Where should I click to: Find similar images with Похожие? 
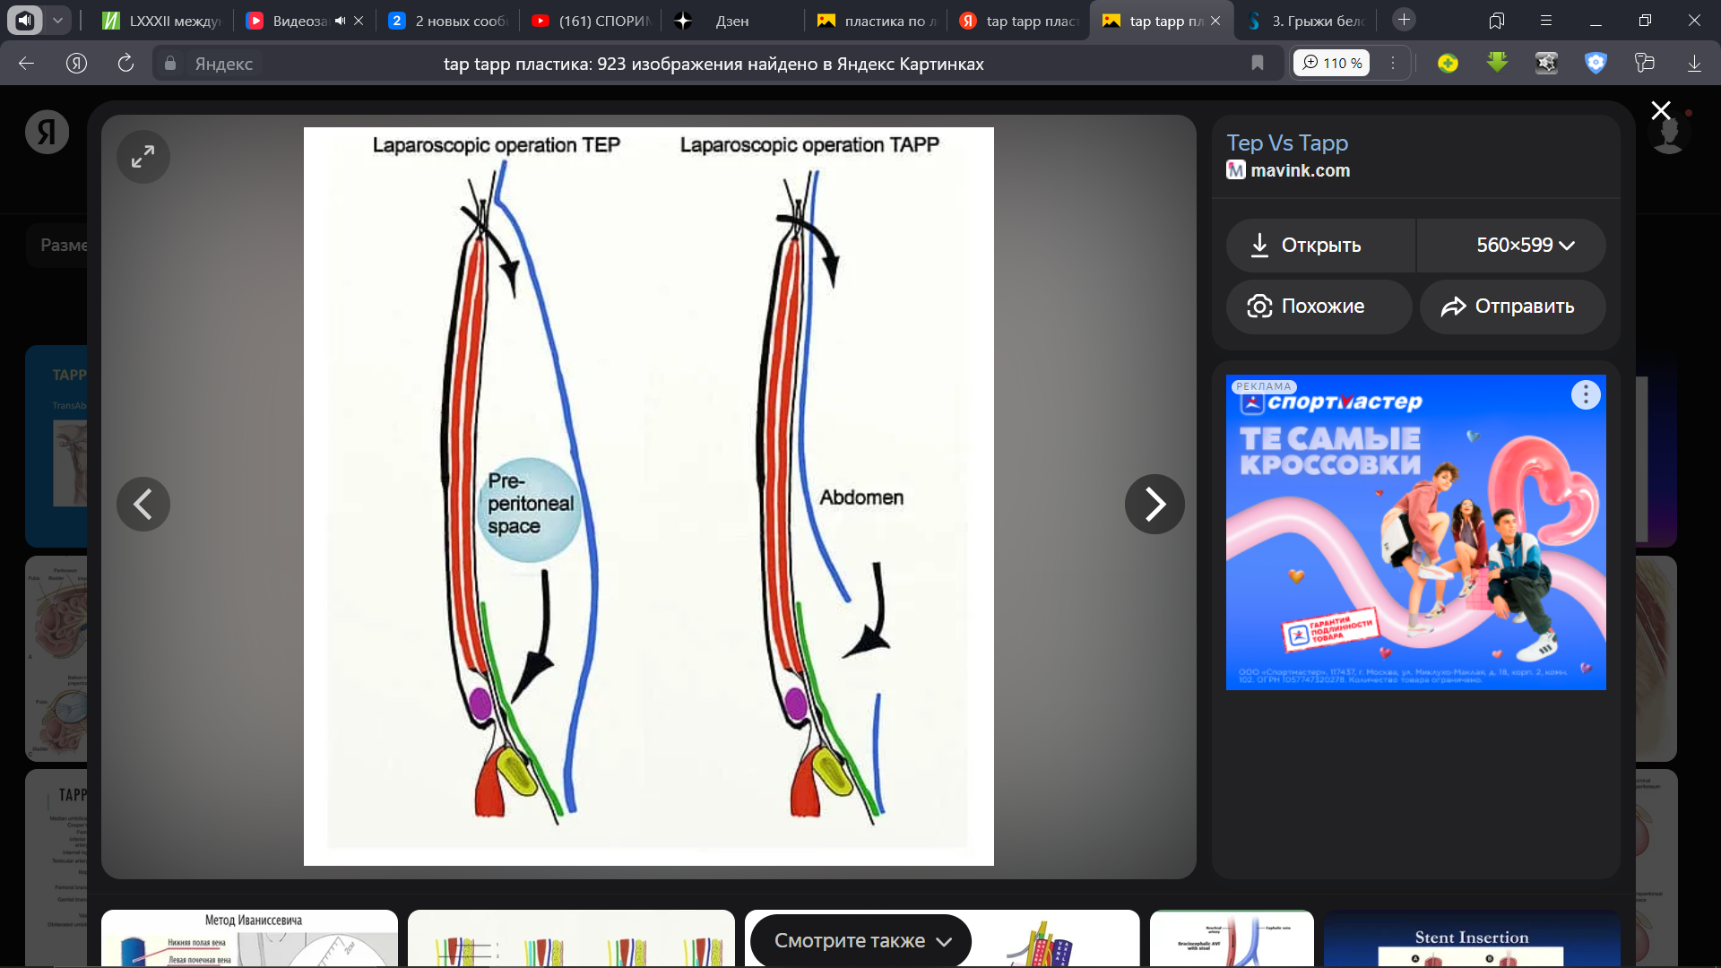pos(1319,307)
